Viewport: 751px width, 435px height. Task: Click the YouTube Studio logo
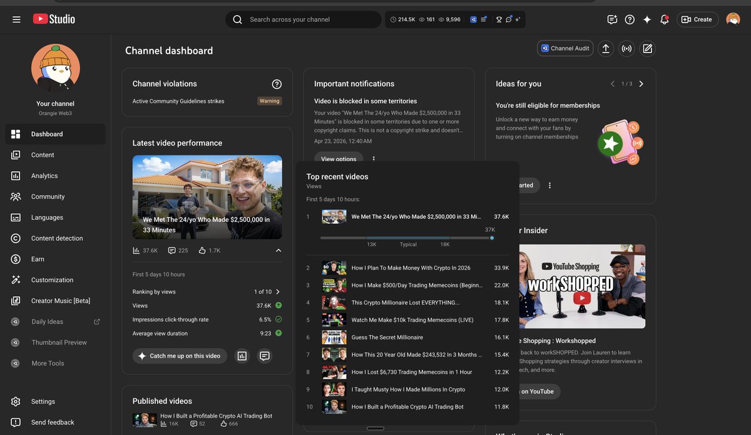tap(54, 19)
